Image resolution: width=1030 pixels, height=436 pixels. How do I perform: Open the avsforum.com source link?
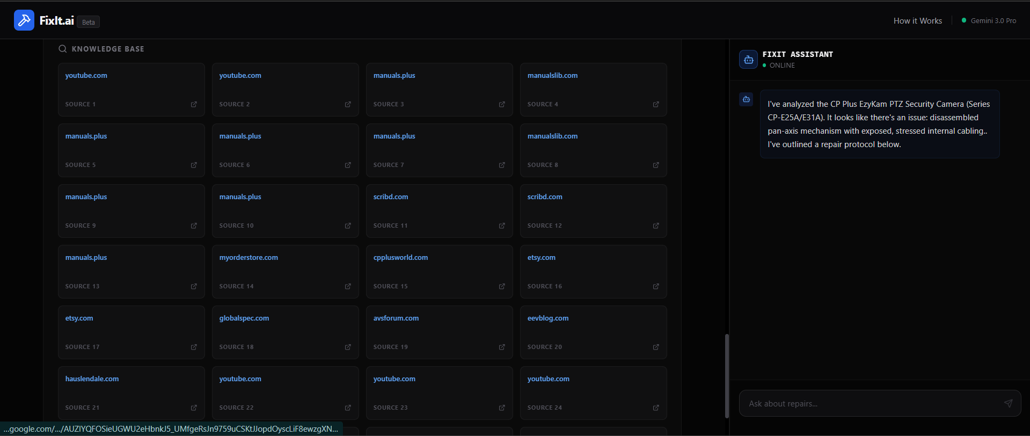tap(396, 318)
